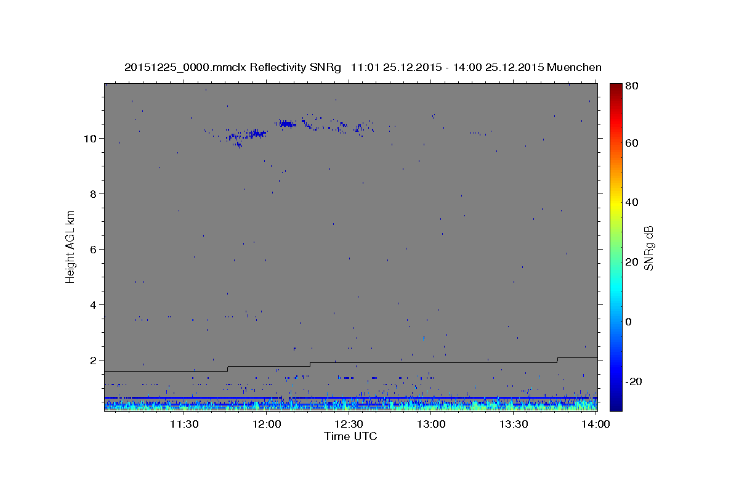Click the 12:30 time tick label
The width and height of the screenshot is (739, 493).
349,424
